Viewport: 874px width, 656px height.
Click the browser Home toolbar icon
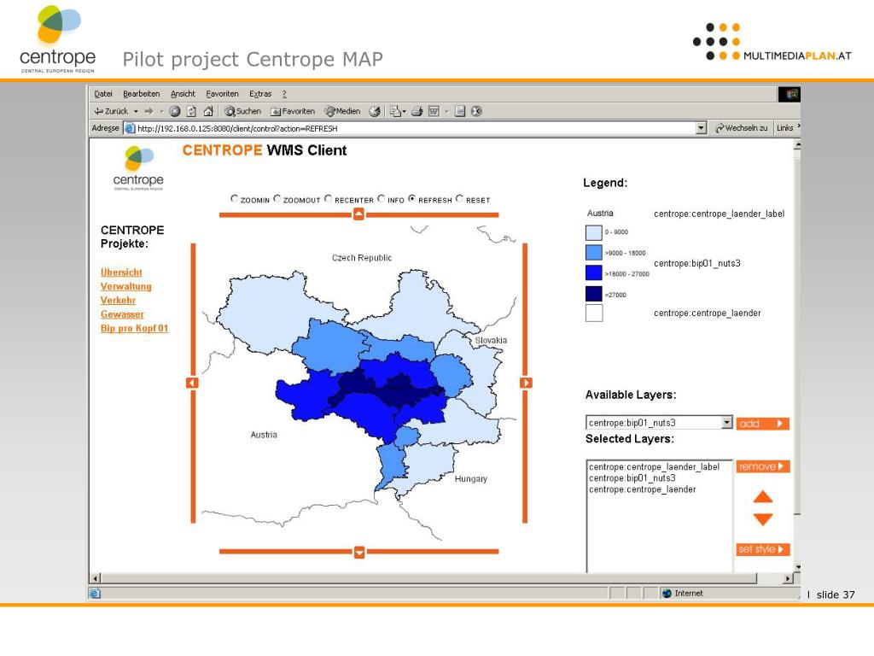207,111
